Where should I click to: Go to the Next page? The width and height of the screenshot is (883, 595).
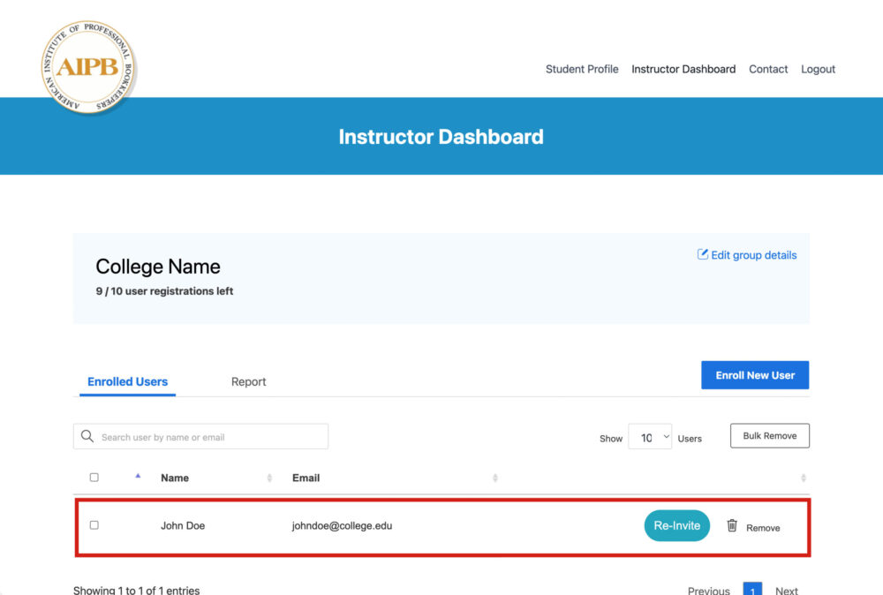click(x=786, y=591)
